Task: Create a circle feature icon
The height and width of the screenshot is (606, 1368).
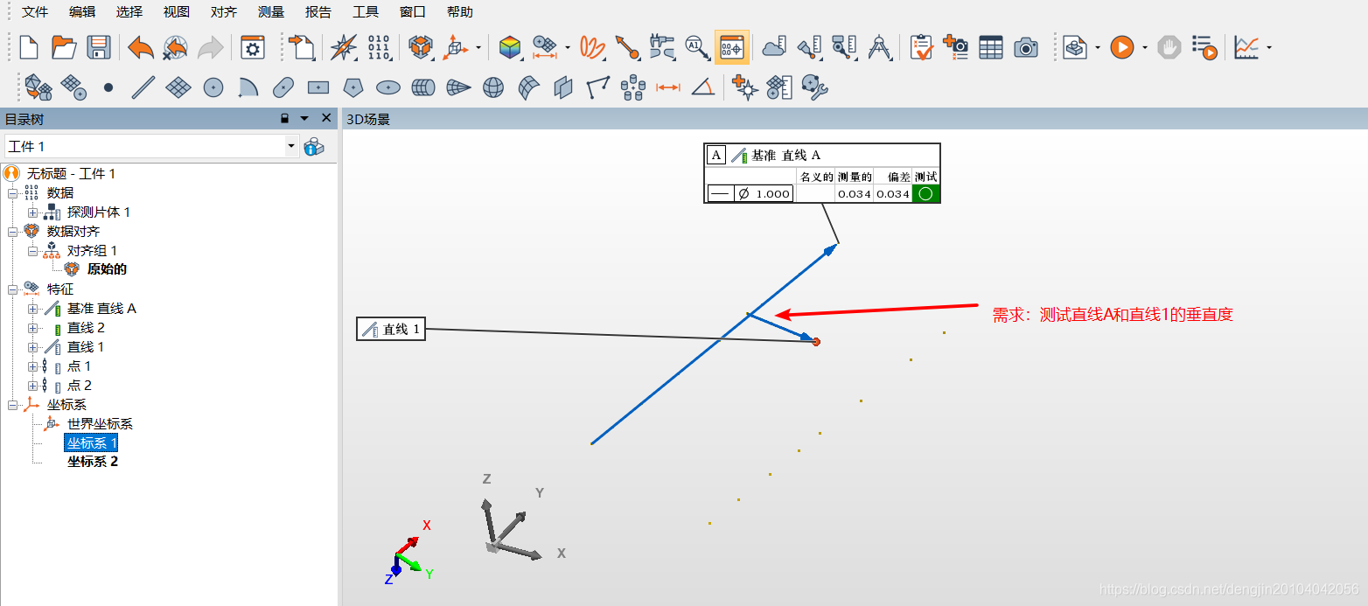Action: point(213,87)
